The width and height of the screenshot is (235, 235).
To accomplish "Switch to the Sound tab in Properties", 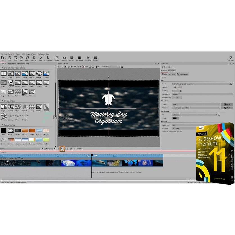I will (173, 74).
